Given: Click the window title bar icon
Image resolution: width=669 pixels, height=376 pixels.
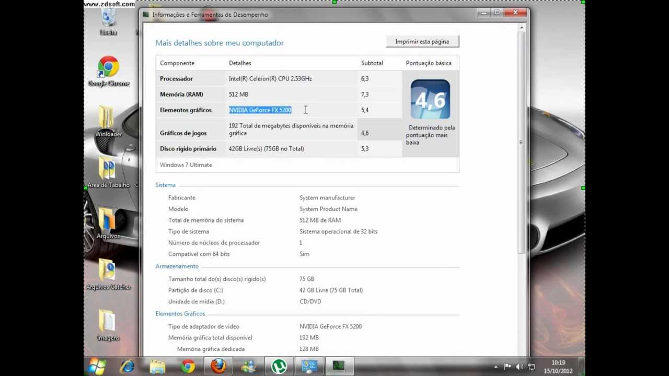Looking at the screenshot, I should coord(146,15).
